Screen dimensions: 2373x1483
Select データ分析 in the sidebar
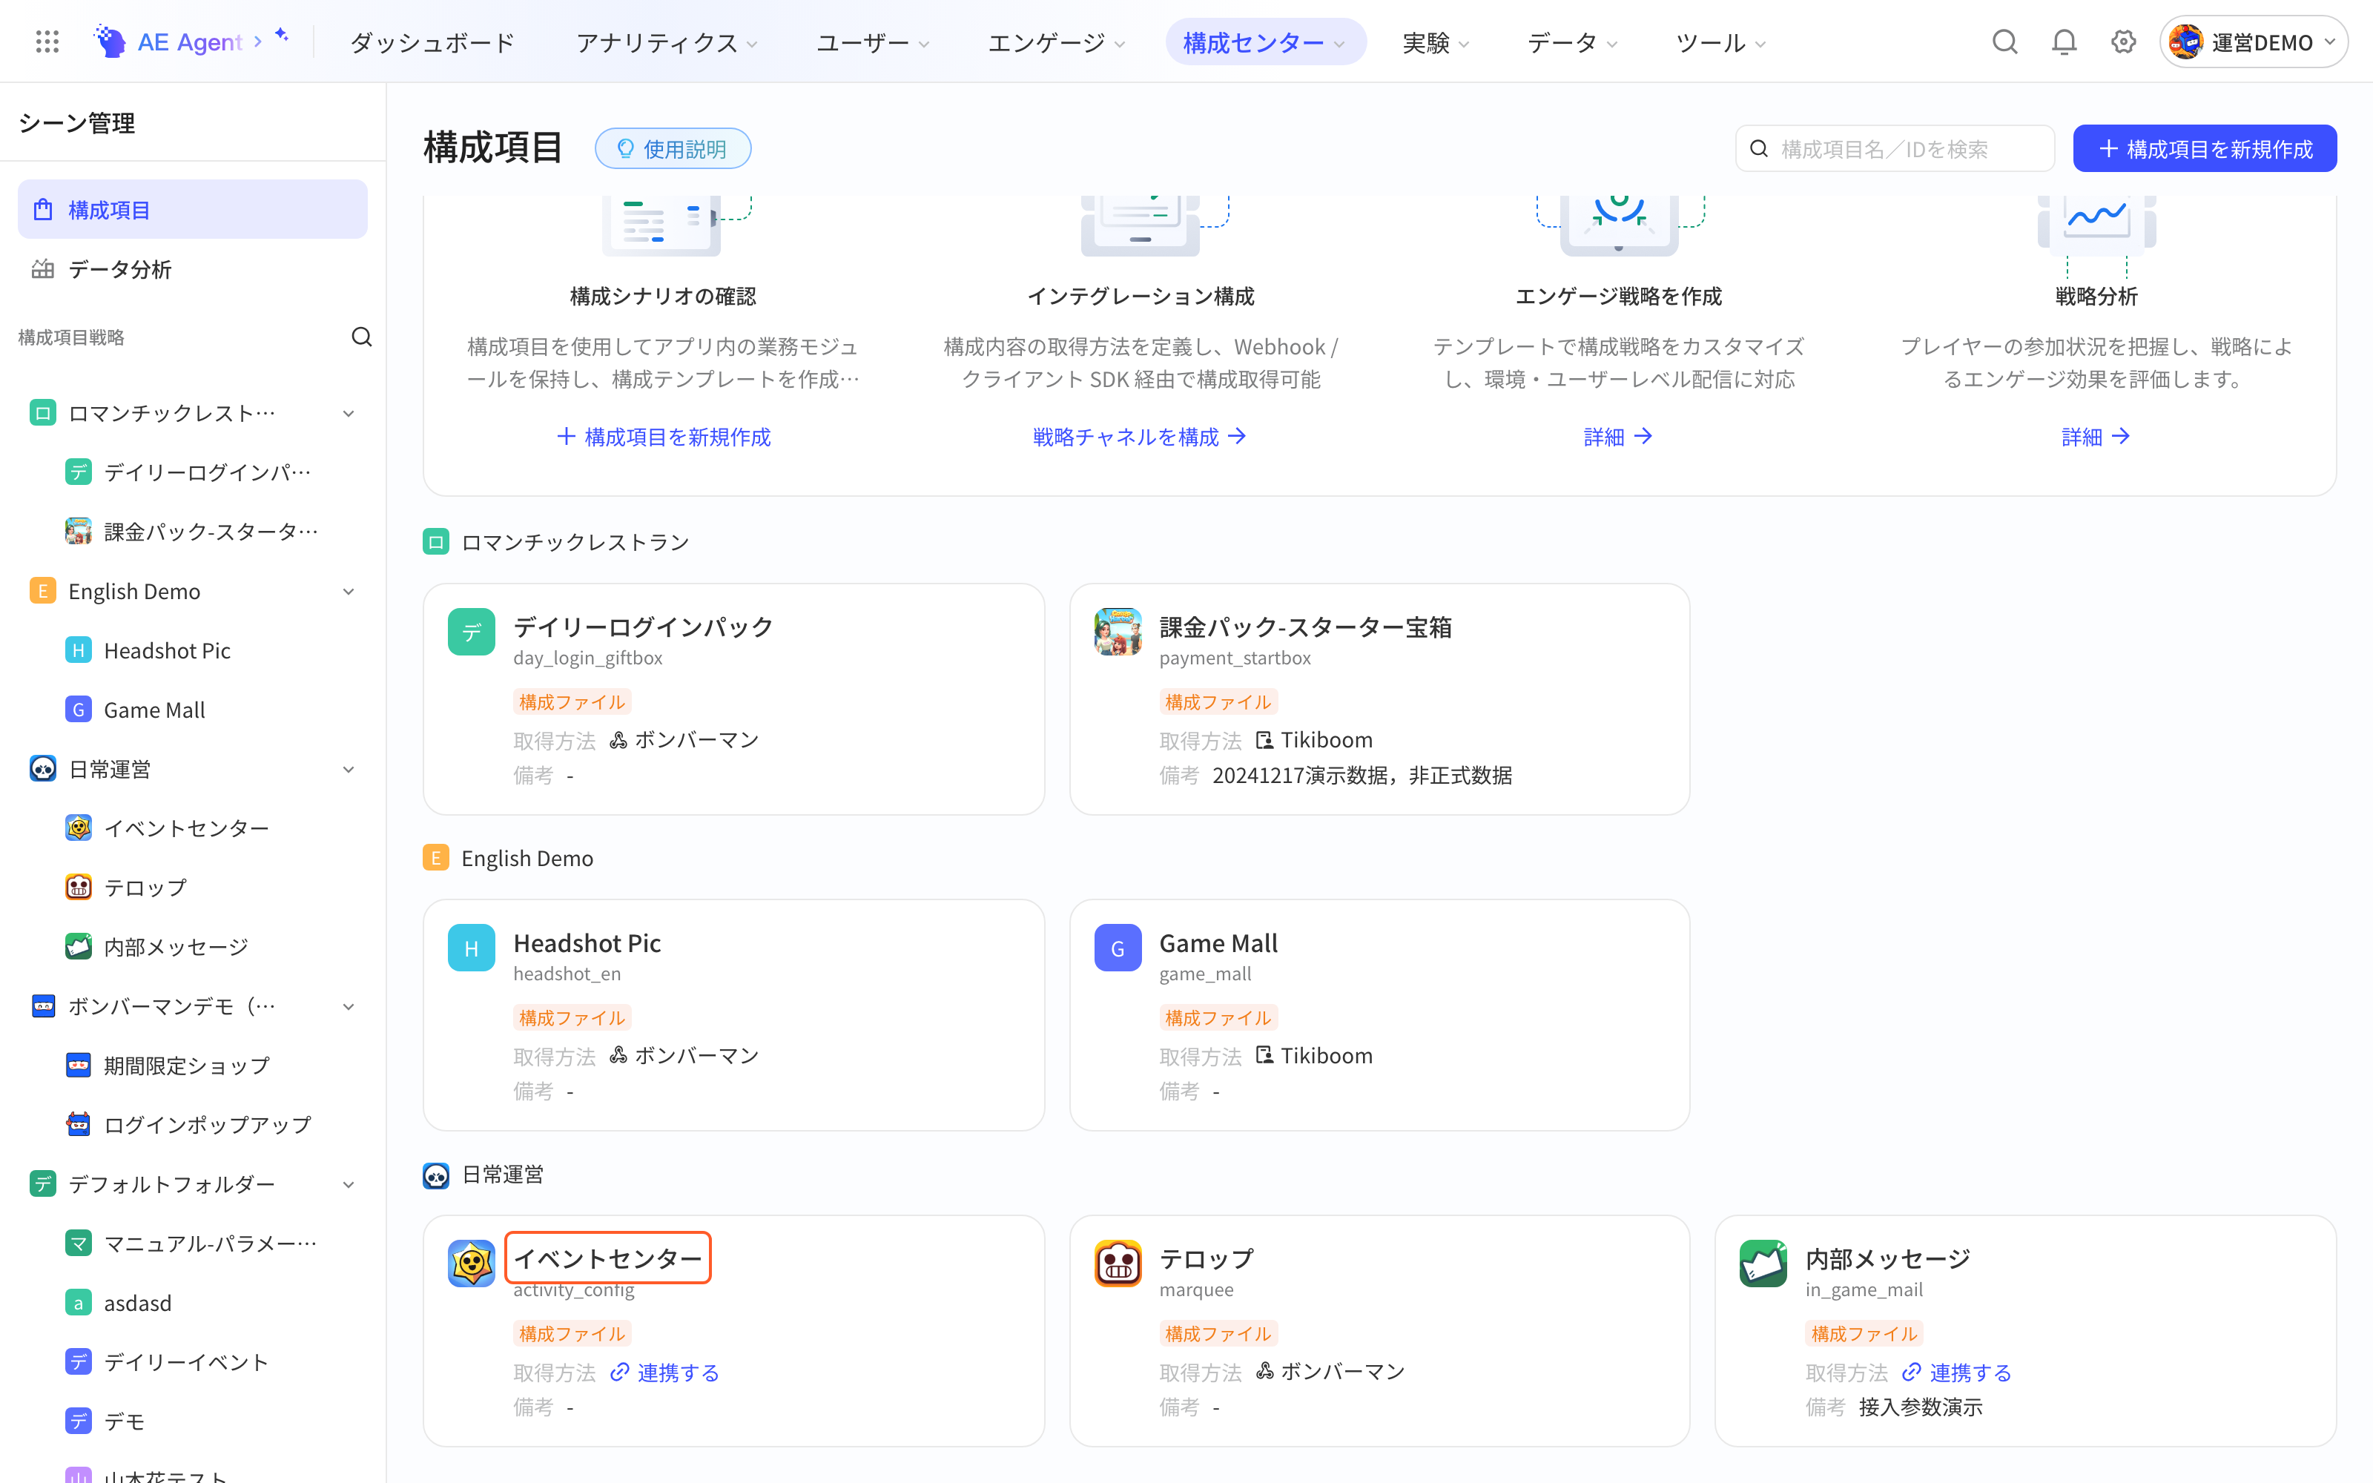(x=193, y=268)
